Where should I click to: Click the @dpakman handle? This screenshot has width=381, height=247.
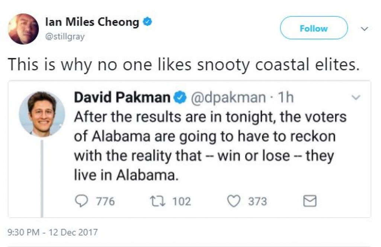pos(228,97)
